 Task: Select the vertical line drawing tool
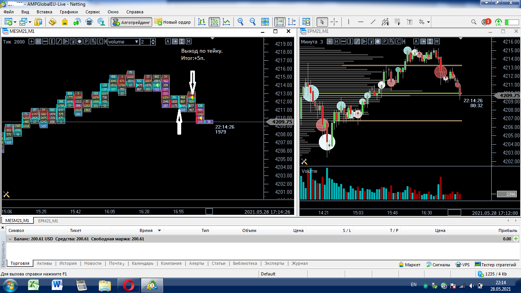coord(349,22)
